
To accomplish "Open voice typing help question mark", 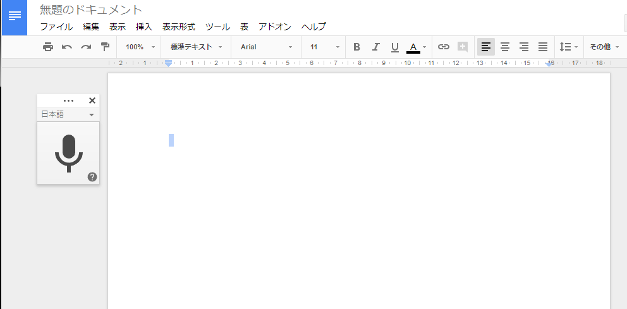I will tap(92, 177).
